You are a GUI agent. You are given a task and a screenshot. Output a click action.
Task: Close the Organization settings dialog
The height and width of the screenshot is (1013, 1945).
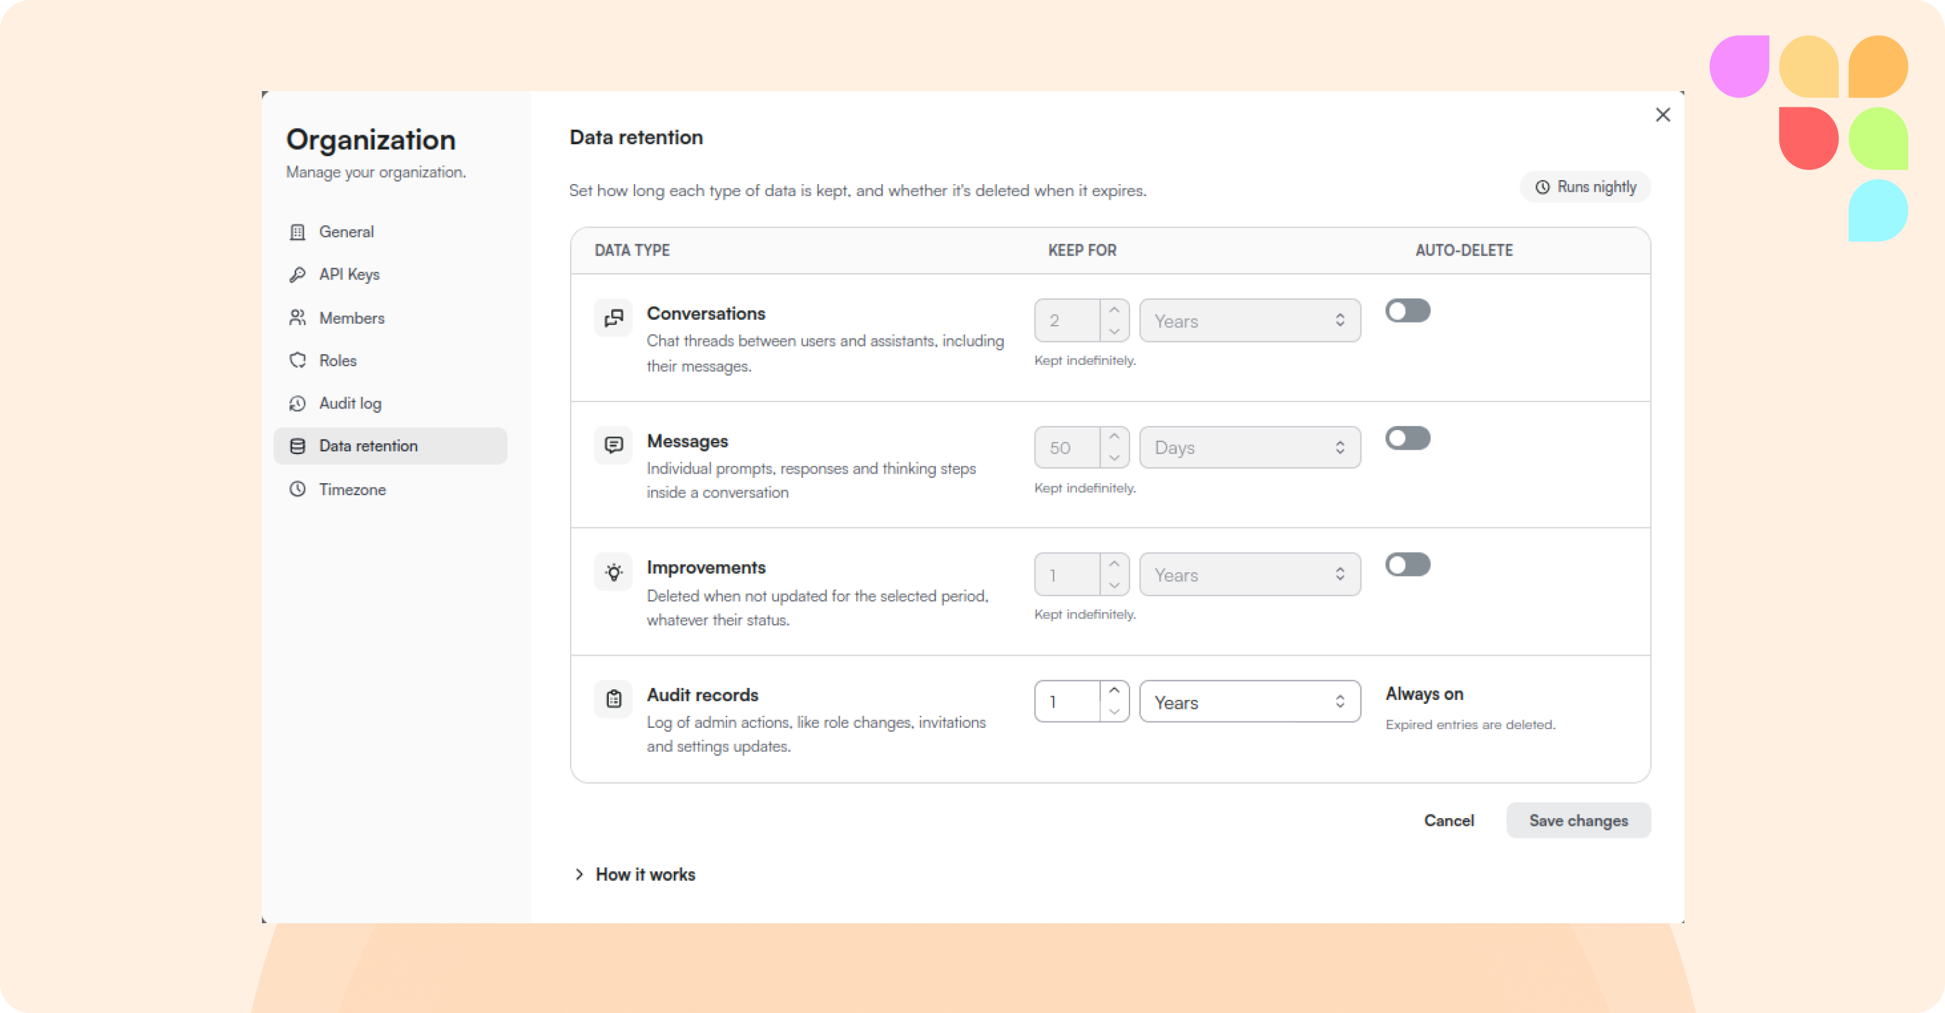[x=1663, y=114]
